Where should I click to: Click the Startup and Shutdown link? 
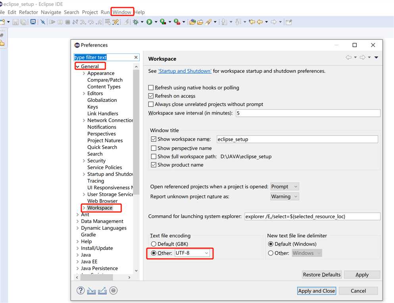[x=185, y=71]
